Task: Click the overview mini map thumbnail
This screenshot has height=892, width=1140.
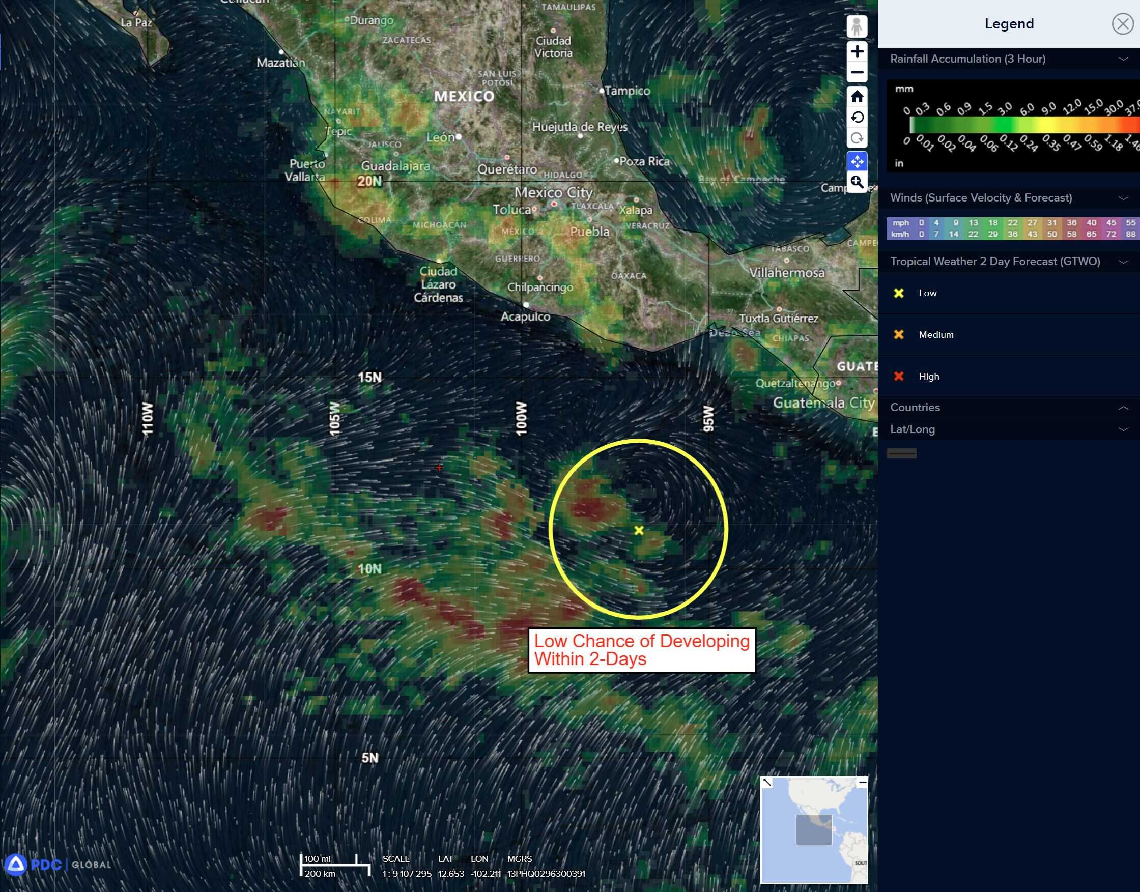Action: [x=814, y=830]
